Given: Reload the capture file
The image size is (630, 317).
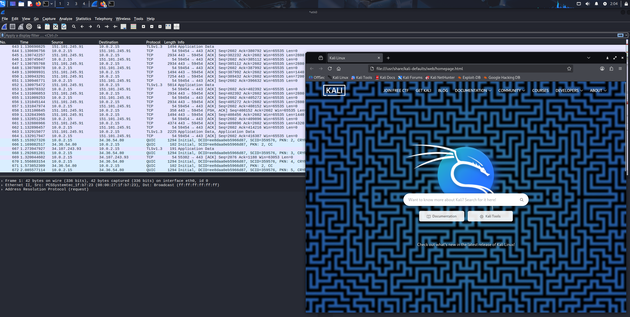Looking at the screenshot, I should click(64, 27).
